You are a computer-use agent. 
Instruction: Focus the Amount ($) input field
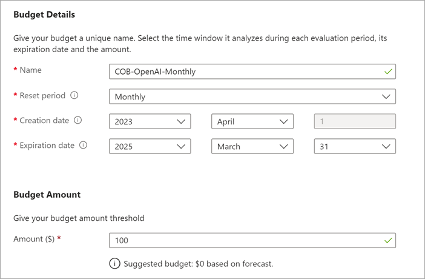(x=242, y=240)
